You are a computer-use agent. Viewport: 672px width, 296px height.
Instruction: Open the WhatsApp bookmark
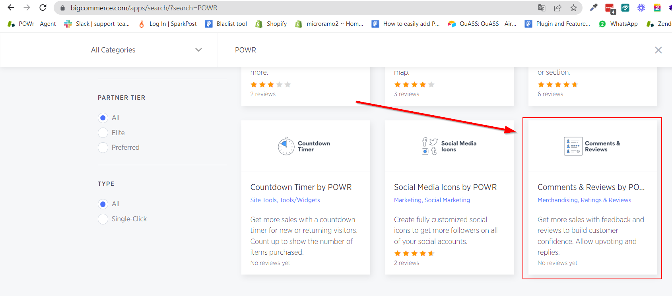click(x=618, y=24)
